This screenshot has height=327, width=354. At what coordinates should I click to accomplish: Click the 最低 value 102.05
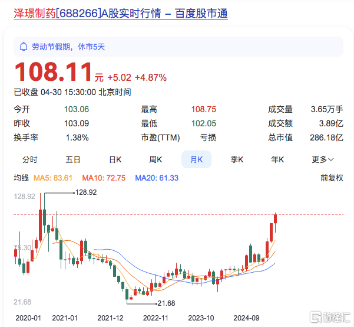point(204,123)
